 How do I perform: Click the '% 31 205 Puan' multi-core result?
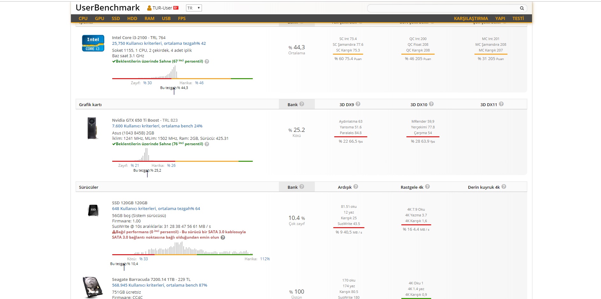(491, 59)
